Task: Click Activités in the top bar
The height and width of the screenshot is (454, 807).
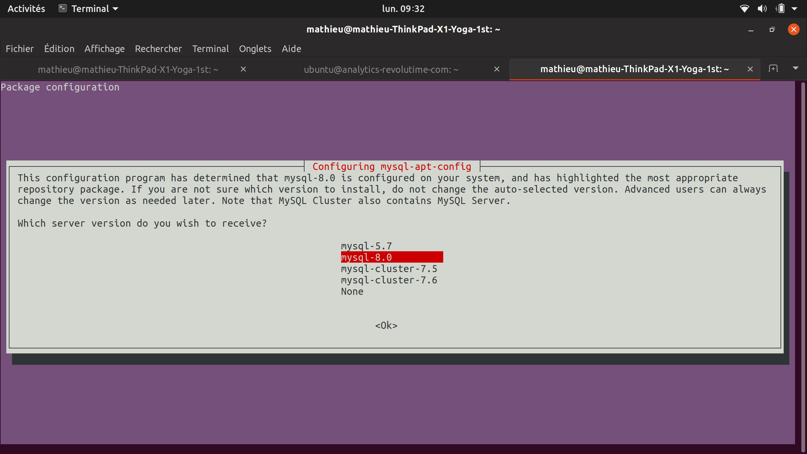Action: click(x=26, y=9)
